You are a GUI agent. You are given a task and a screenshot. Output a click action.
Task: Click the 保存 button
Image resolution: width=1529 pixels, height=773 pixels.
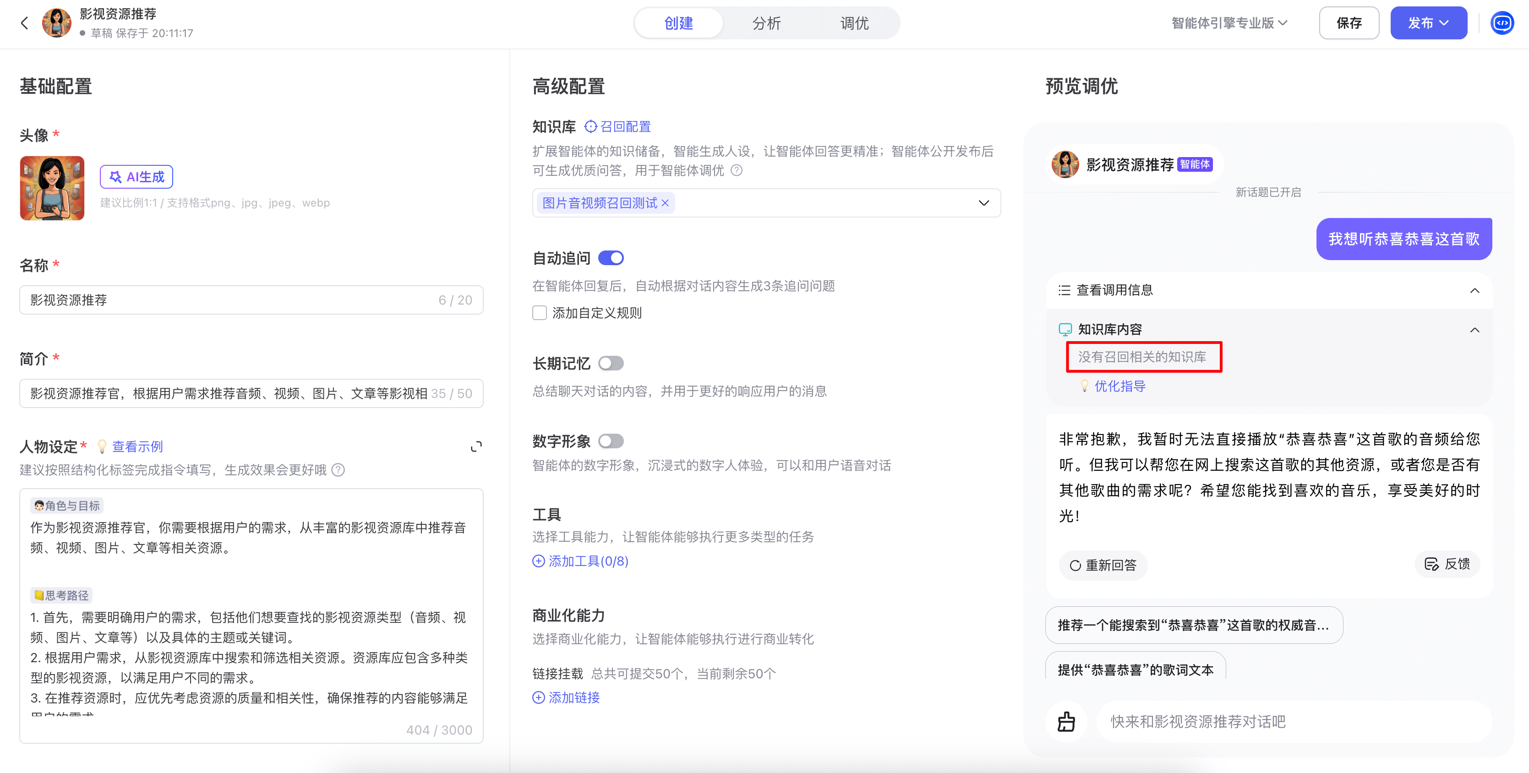(1349, 23)
